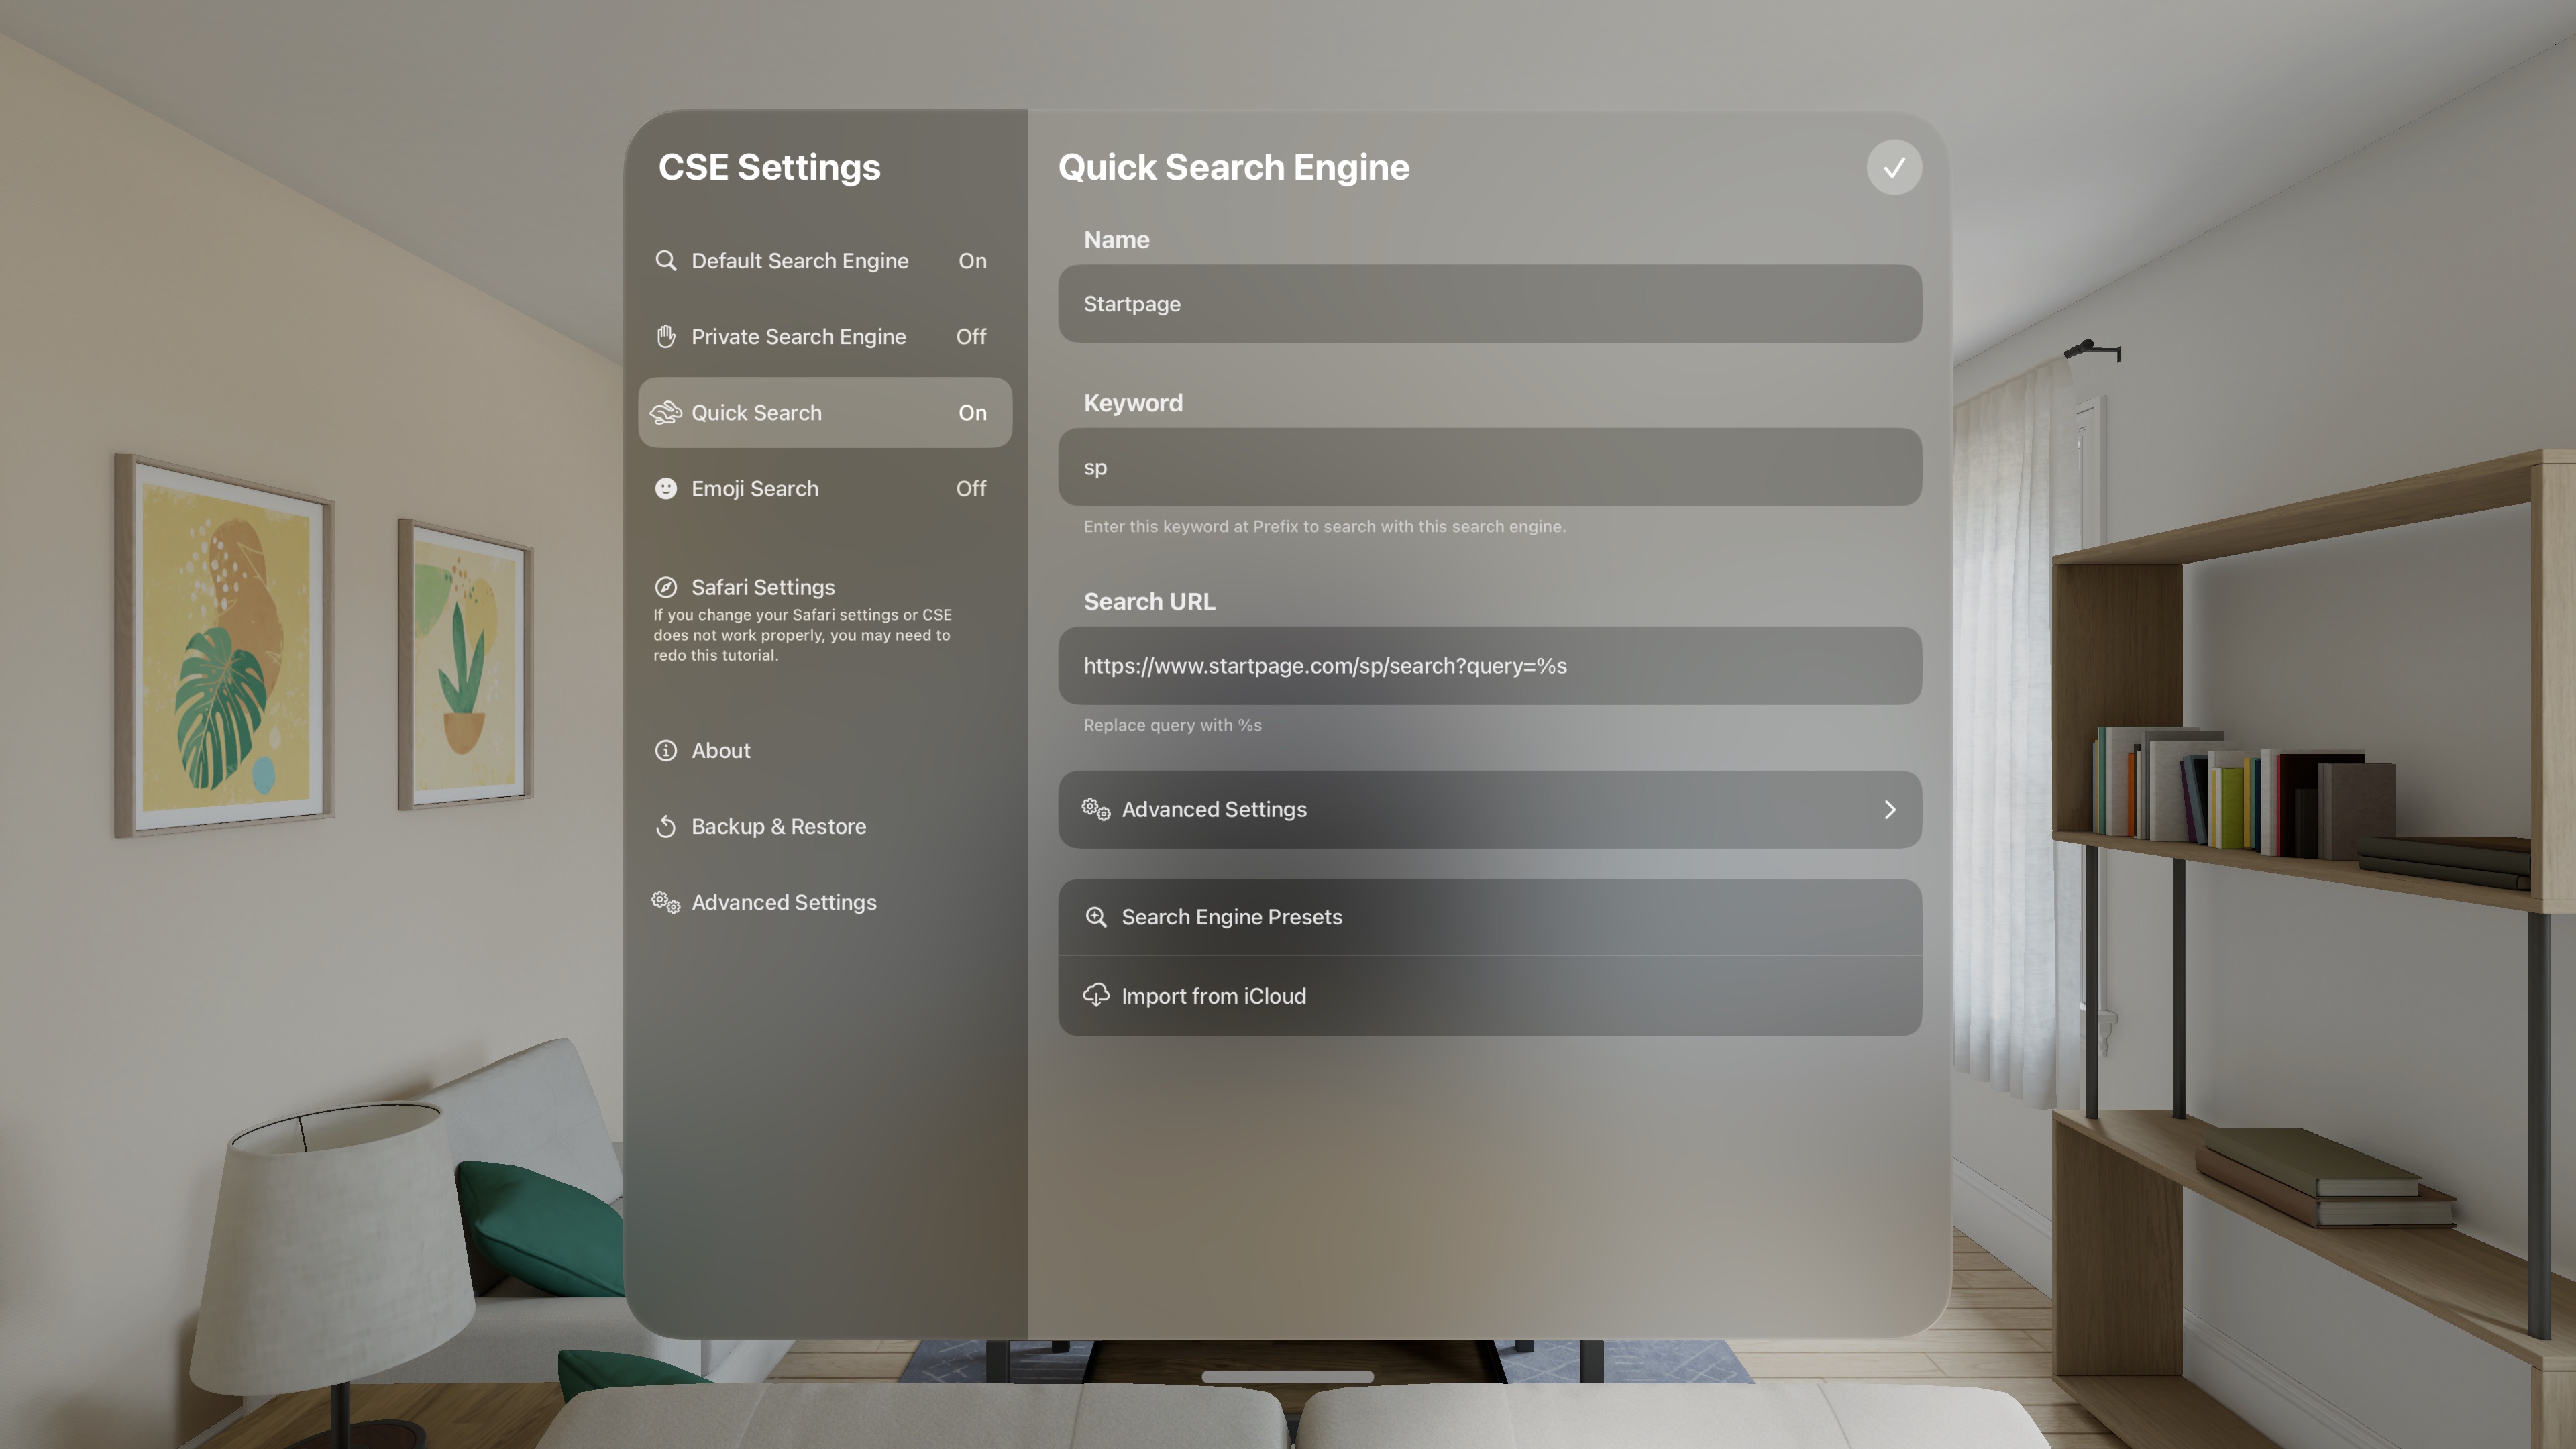Click the CSE Settings title
2576x1449 pixels.
[769, 167]
